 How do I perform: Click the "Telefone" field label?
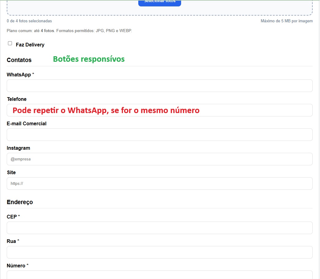[x=17, y=99]
